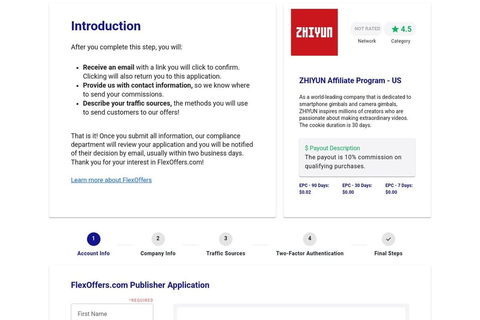
Task: Select the Final Steps label
Action: click(x=388, y=253)
